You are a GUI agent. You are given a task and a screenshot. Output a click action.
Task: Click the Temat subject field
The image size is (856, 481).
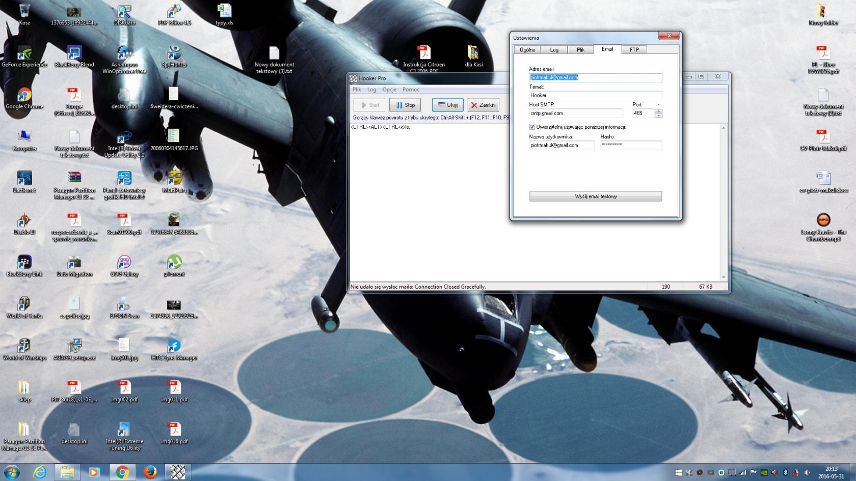click(596, 95)
